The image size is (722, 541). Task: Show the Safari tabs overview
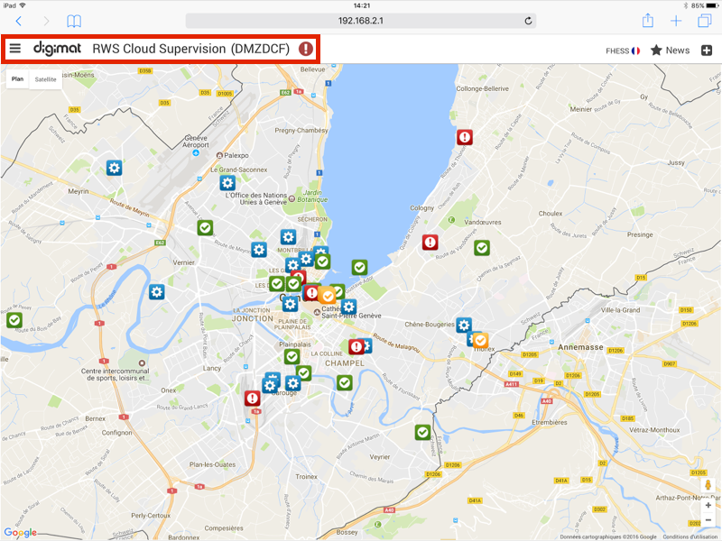coord(705,21)
